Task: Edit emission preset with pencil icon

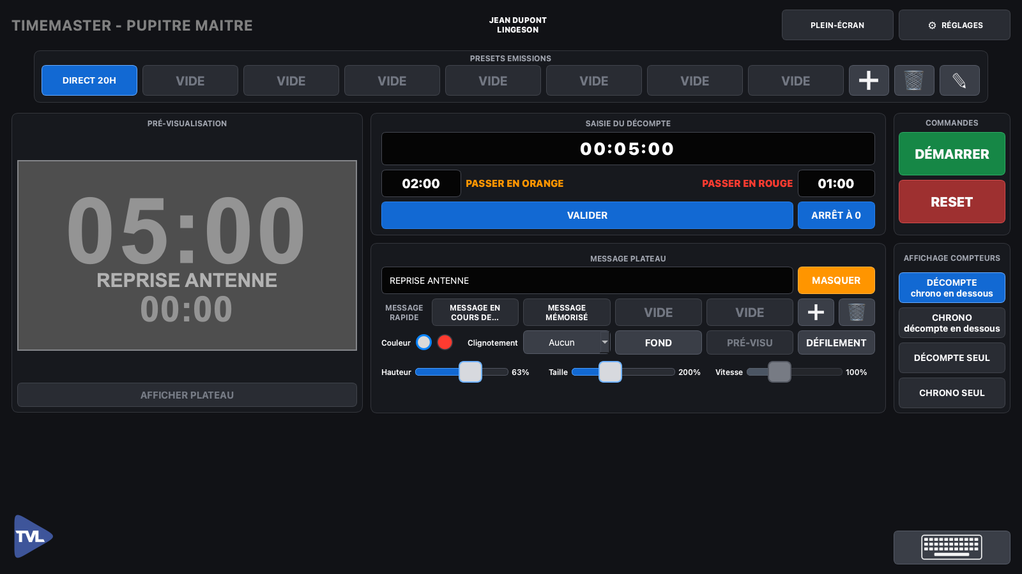Action: click(x=959, y=80)
